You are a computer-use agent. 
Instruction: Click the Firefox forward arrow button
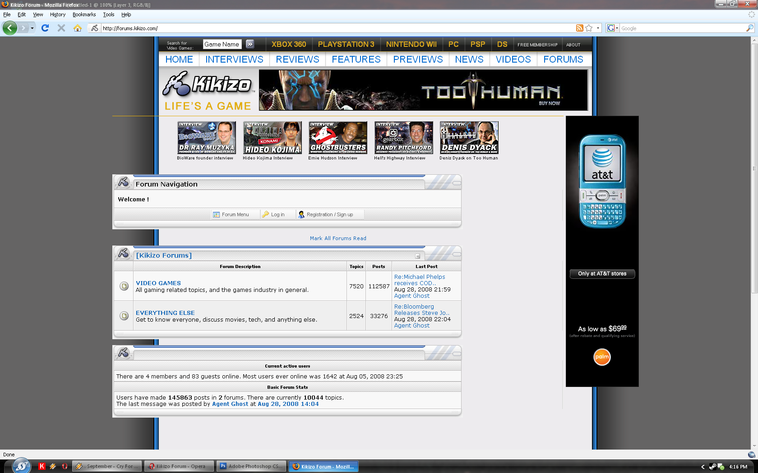pos(23,28)
